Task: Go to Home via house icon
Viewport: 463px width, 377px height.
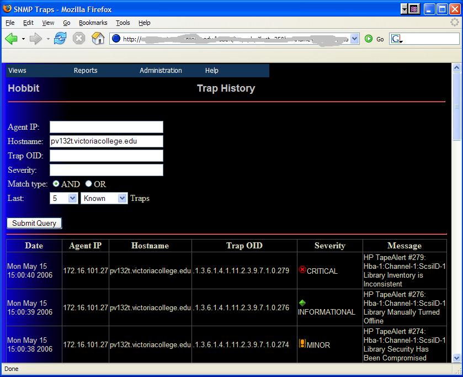Action: tap(98, 39)
